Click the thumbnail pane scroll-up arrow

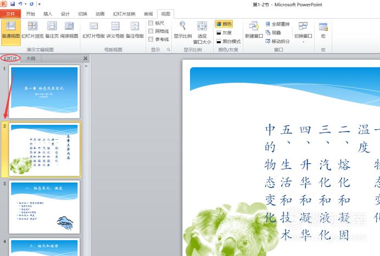tap(86, 66)
